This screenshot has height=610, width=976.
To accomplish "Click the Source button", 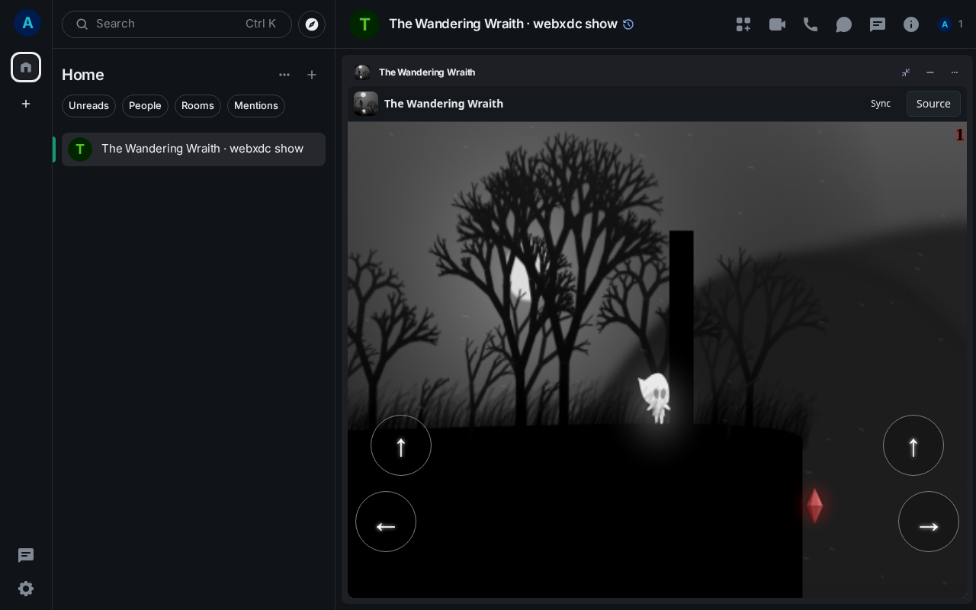I will 933,104.
